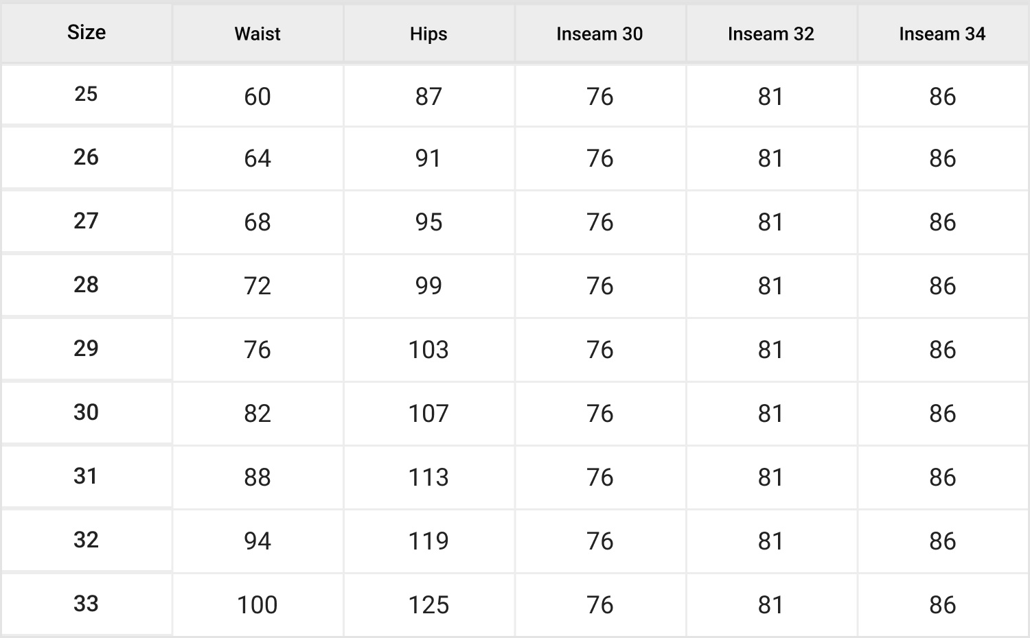Click the hips value 125 cell
The height and width of the screenshot is (638, 1030).
[x=428, y=605]
